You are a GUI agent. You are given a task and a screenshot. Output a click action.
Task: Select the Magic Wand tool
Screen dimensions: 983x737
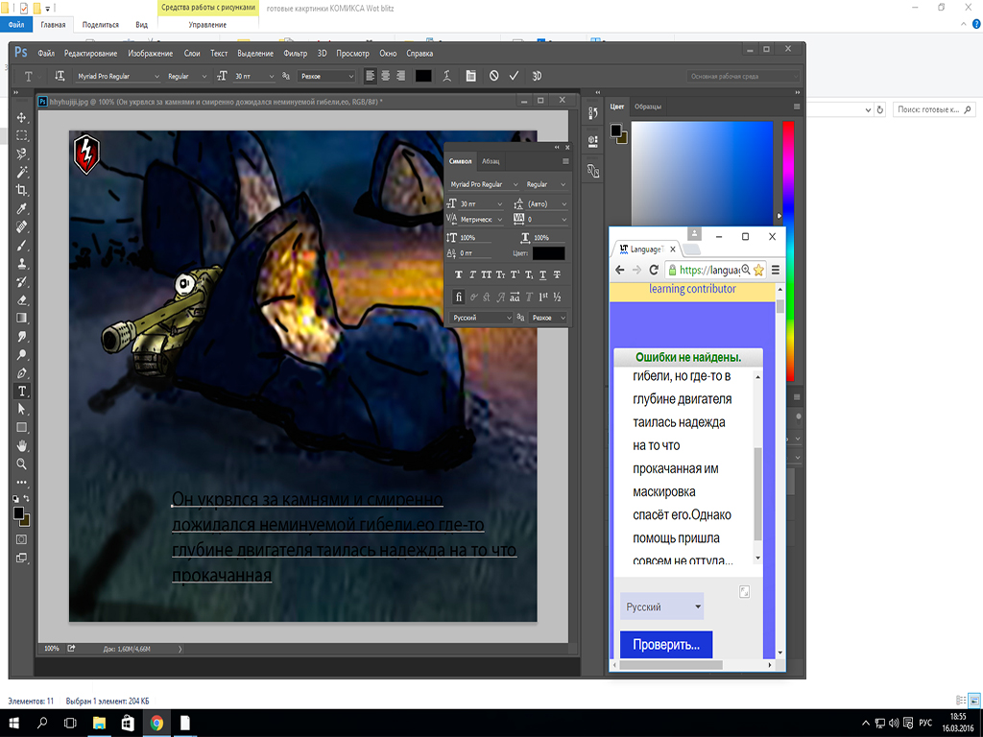tap(21, 173)
